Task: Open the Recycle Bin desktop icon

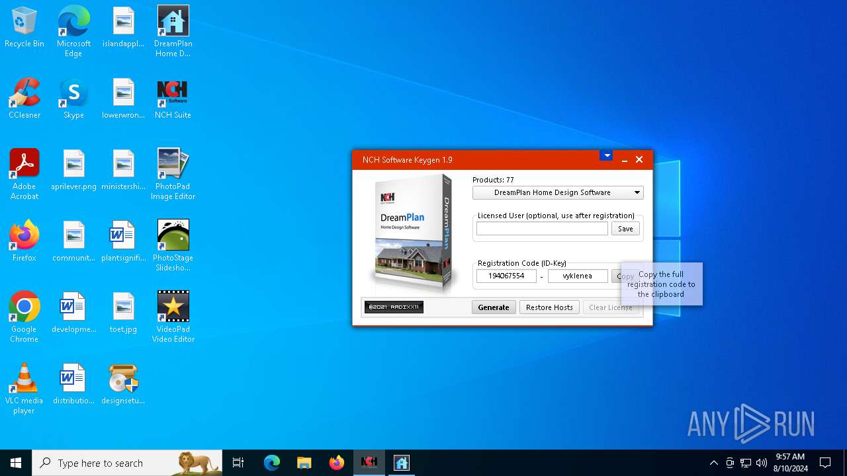Action: coord(24,27)
